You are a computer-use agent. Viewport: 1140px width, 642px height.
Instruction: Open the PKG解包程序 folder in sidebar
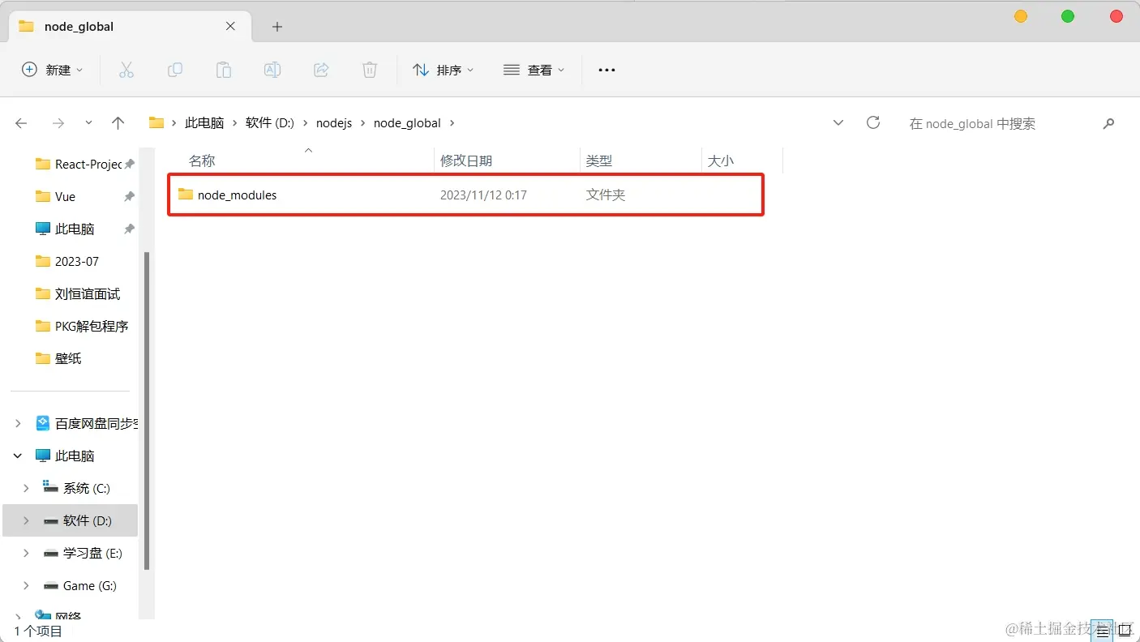pos(82,326)
